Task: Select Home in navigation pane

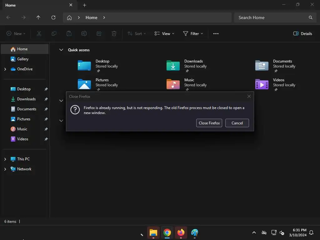Action: 25,49
